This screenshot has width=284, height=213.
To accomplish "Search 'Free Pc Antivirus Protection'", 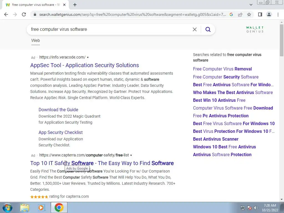I will tap(221, 116).
